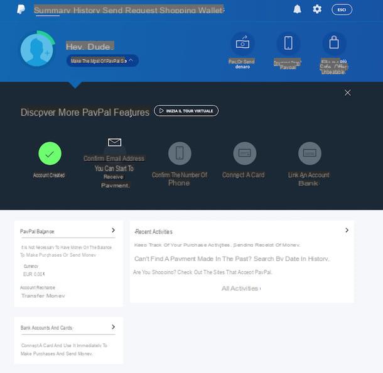Viewport: 383px width, 373px height.
Task: Expand the Recent Activities arrow
Action: [347, 230]
